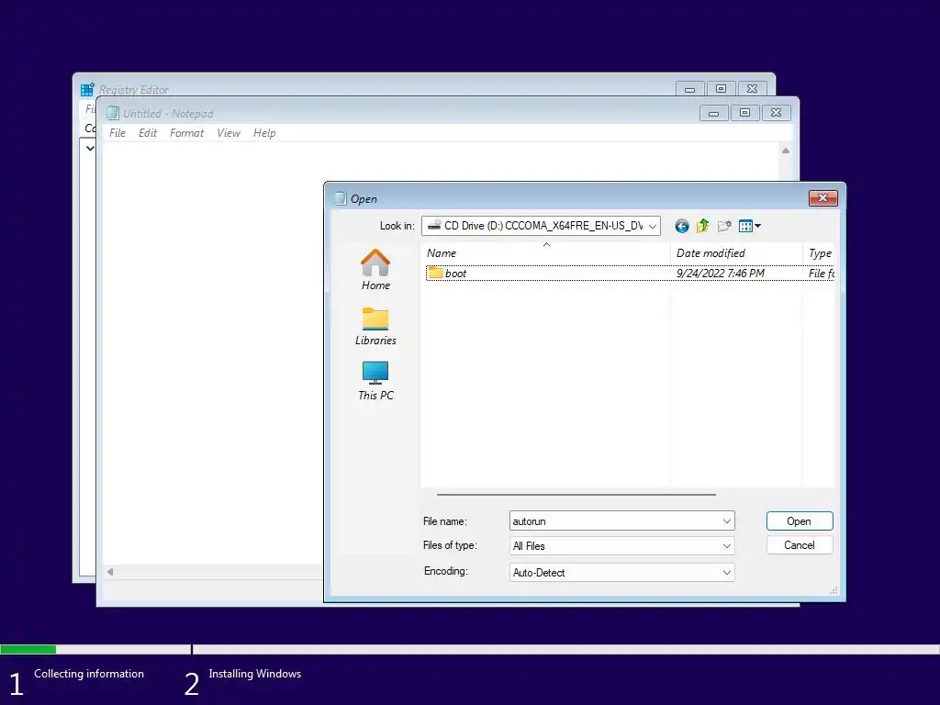This screenshot has width=940, height=705.
Task: Minimize the Registry Editor window
Action: click(x=689, y=89)
